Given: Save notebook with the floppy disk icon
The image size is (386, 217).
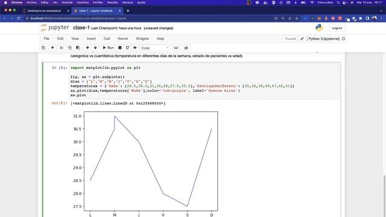Looking at the screenshot, I should pyautogui.click(x=43, y=48).
